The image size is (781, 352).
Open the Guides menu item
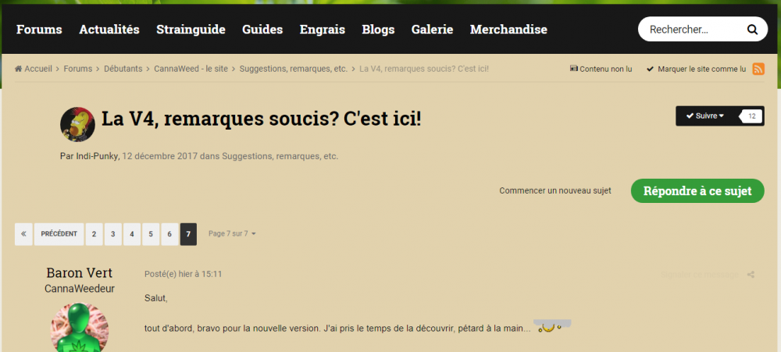(x=262, y=30)
